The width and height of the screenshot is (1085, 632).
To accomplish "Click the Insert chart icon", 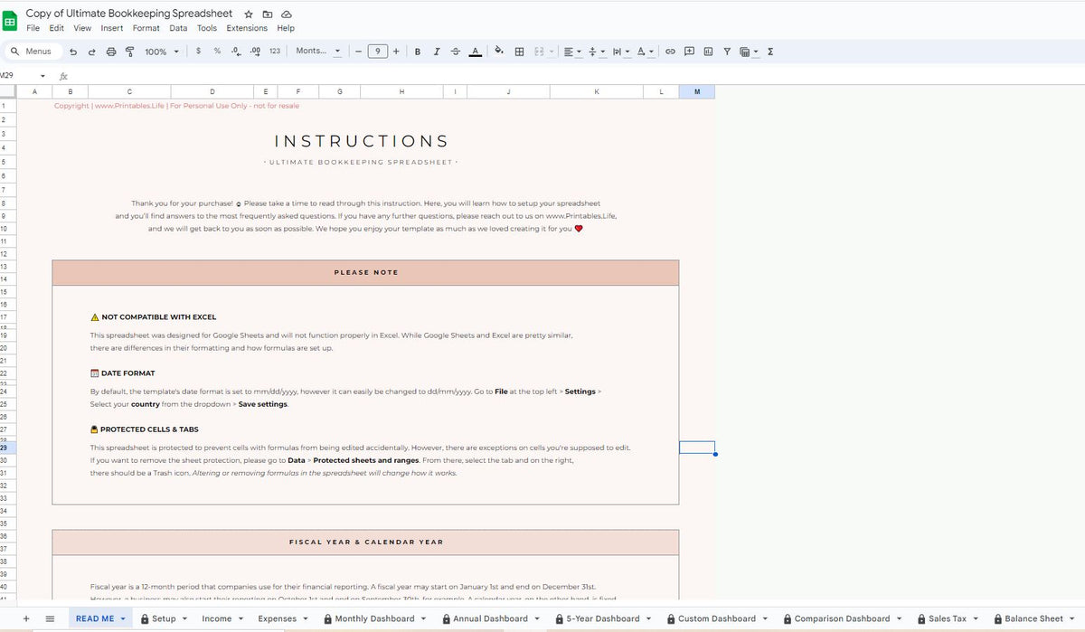I will (x=708, y=51).
